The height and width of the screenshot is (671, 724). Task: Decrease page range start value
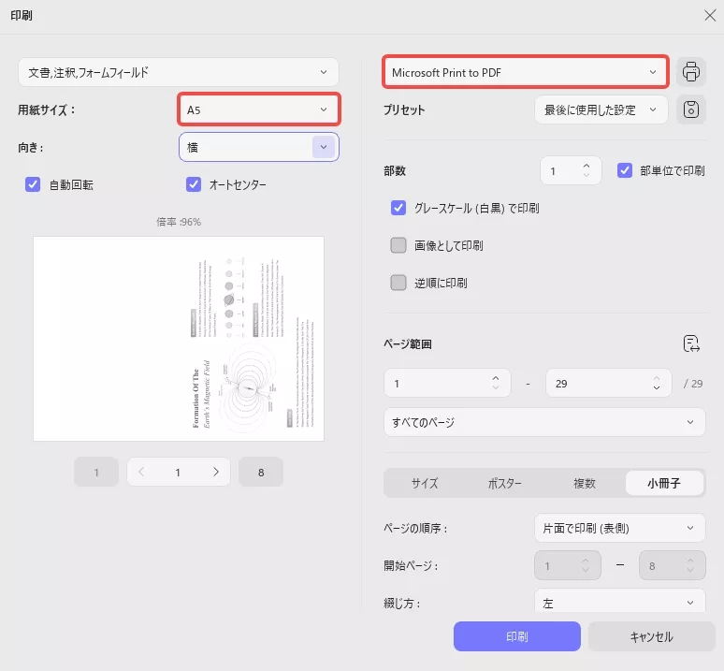coord(496,387)
